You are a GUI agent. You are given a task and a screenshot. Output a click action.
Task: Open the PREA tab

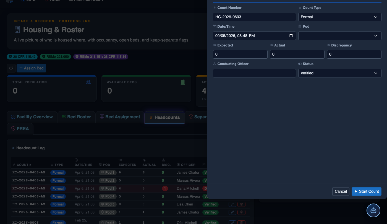(x=20, y=129)
